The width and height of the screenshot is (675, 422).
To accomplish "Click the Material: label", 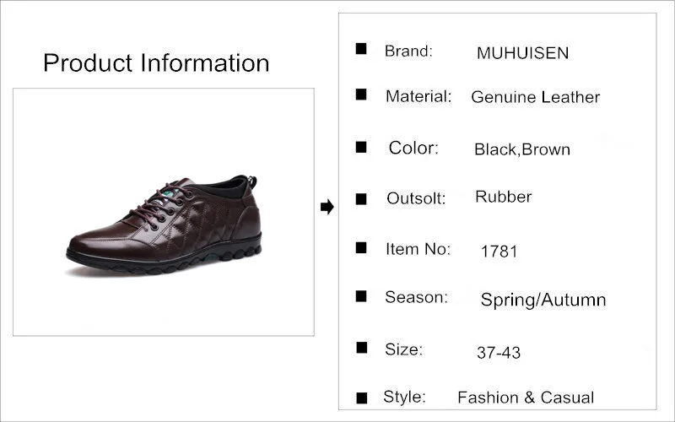I will (x=418, y=96).
